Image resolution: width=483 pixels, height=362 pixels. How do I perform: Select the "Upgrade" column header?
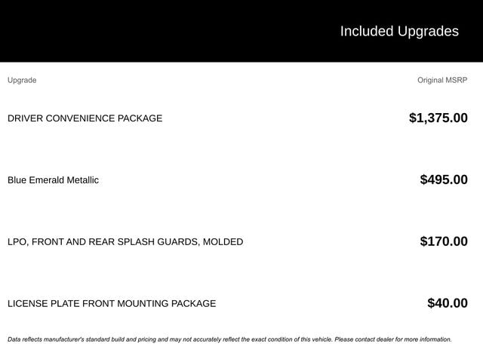coord(22,80)
